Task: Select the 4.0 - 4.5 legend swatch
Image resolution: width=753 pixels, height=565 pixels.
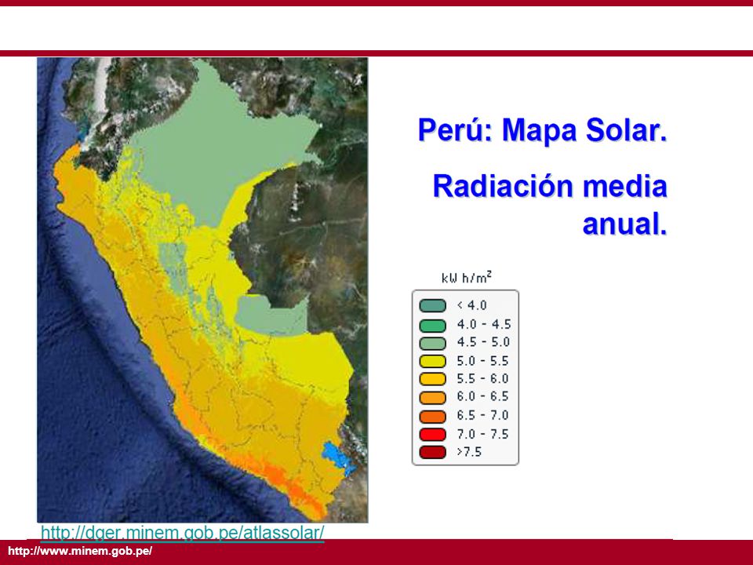Action: [432, 325]
